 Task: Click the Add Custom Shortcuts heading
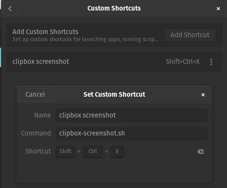[x=45, y=32]
